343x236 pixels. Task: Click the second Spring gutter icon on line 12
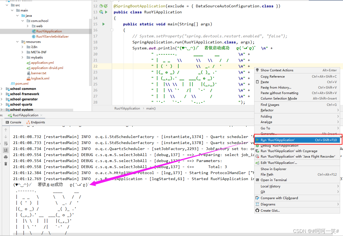click(x=106, y=6)
